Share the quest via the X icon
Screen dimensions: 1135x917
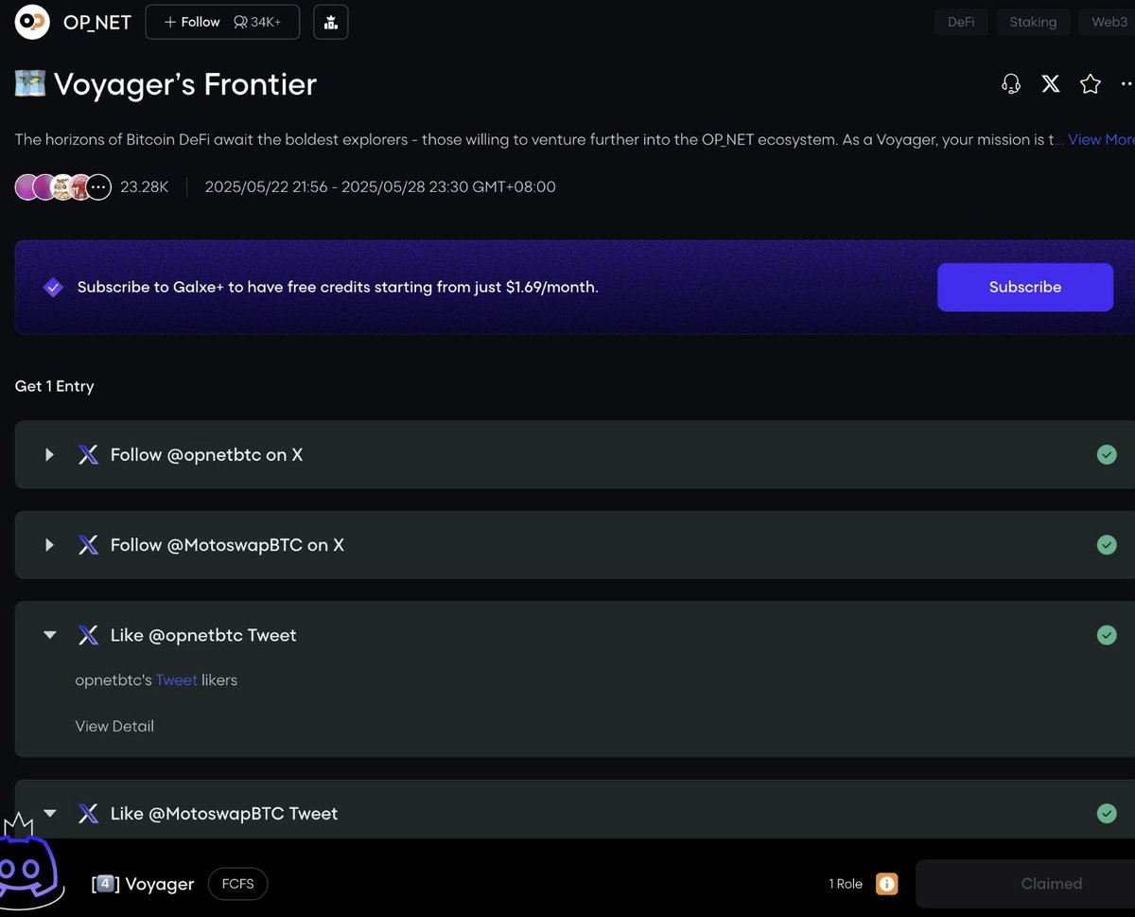1051,84
